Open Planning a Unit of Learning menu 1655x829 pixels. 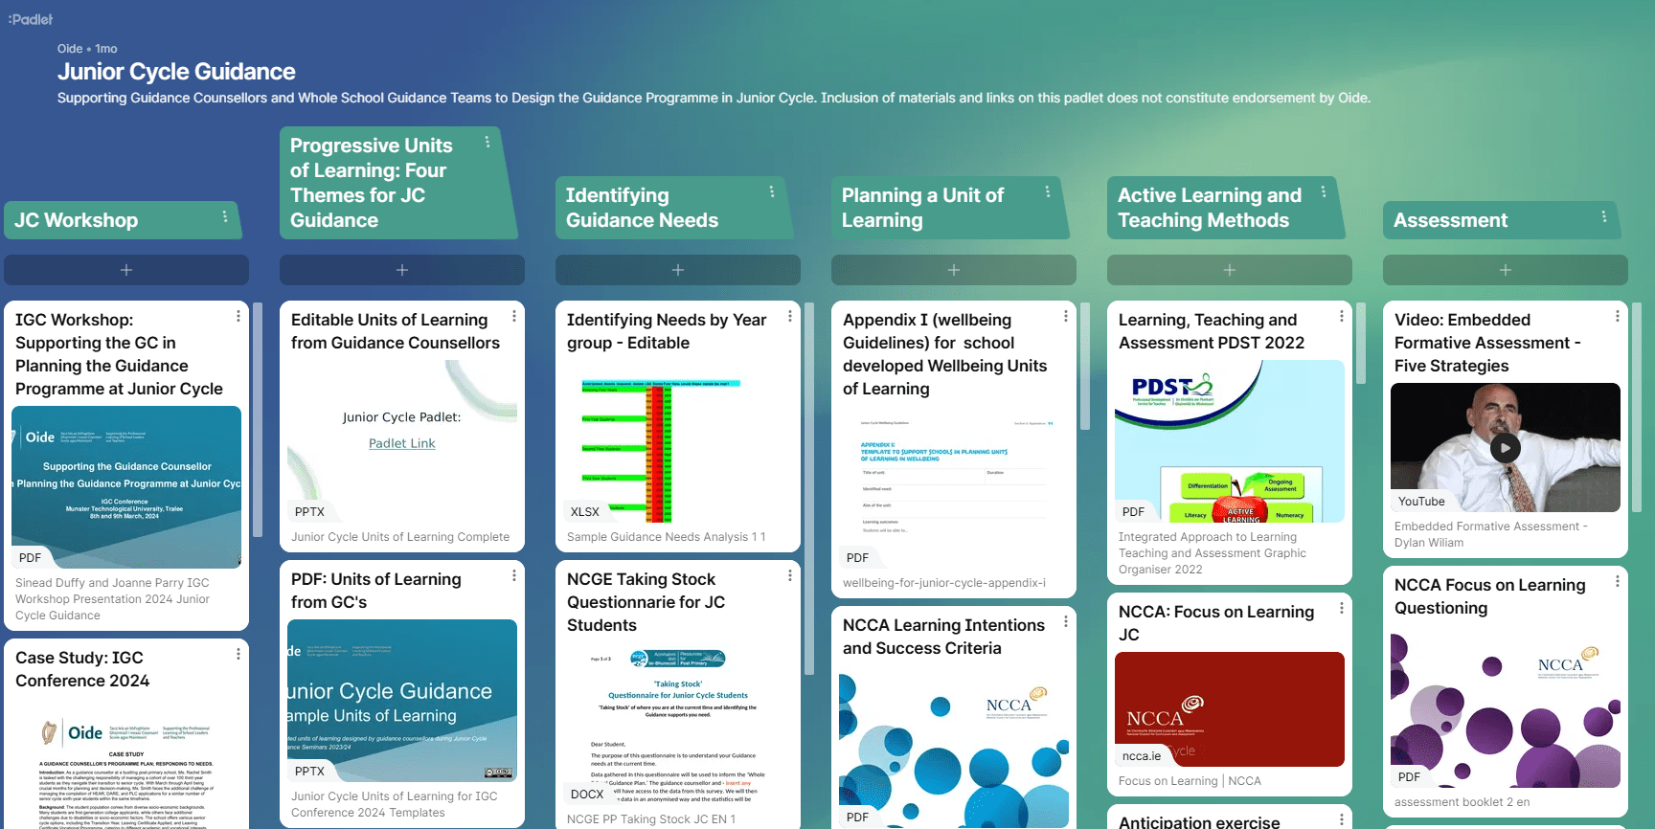point(1048,191)
